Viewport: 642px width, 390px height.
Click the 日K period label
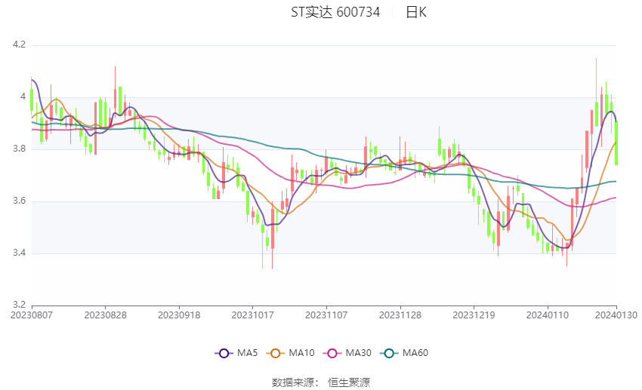(x=416, y=12)
